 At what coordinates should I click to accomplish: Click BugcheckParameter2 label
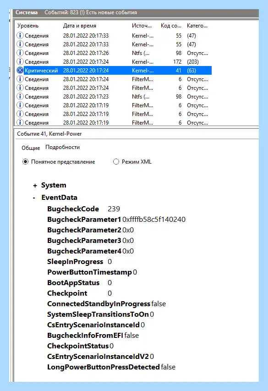point(84,230)
